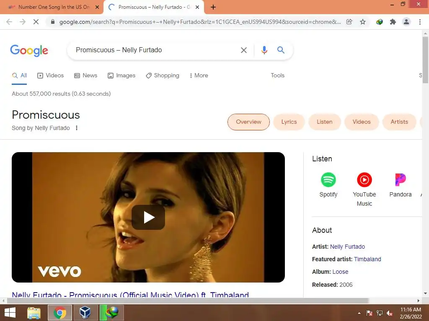Open the Chrome profile avatar
Viewport: 429px width, 321px height.
point(406,22)
